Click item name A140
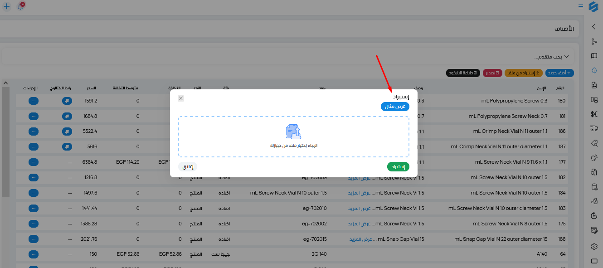The height and width of the screenshot is (268, 603). pos(542,254)
